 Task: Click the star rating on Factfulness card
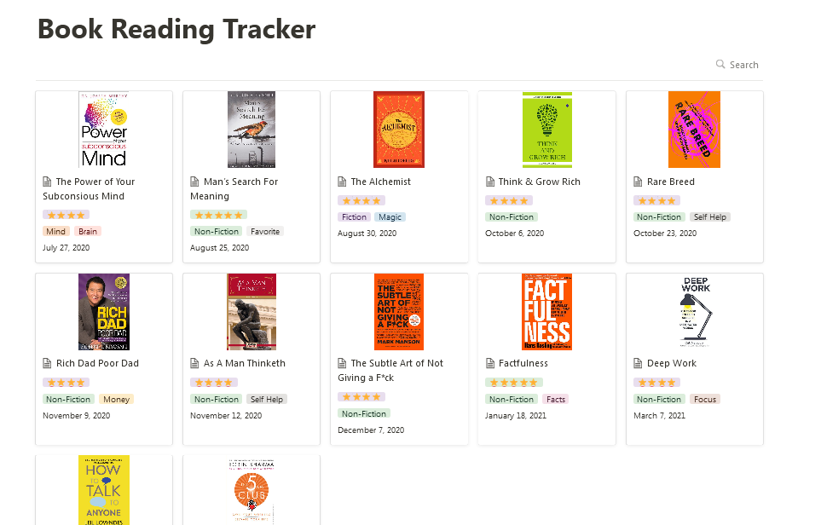pos(512,383)
